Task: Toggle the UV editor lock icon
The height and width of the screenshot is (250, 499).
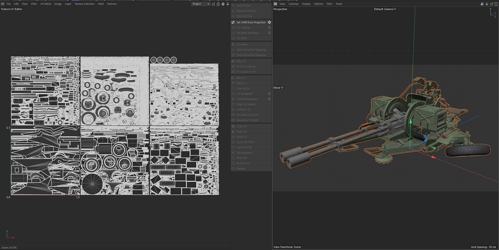Action: 218,4
